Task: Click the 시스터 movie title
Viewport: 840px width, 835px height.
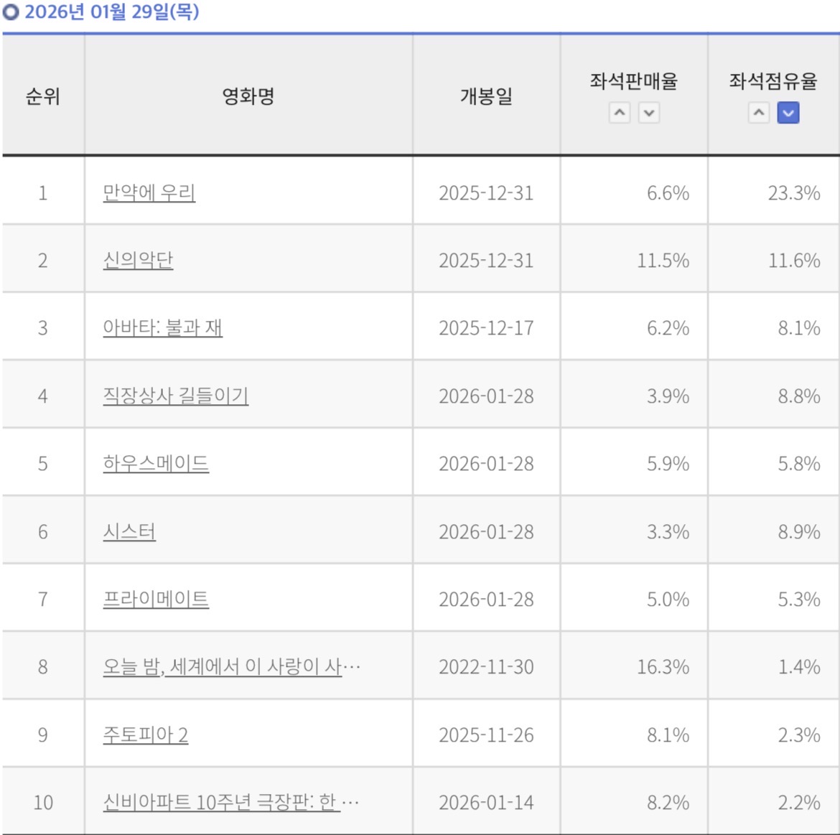Action: pyautogui.click(x=129, y=532)
